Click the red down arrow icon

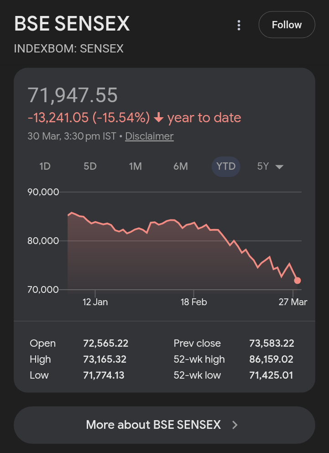[158, 118]
